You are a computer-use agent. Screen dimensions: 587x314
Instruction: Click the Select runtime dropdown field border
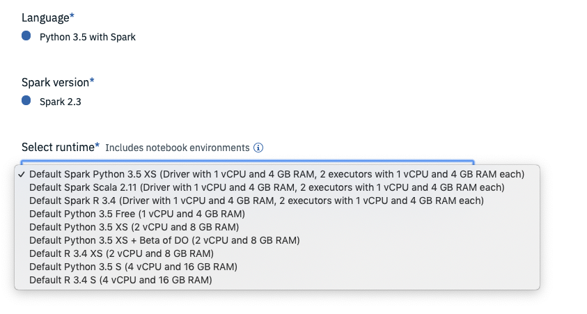click(247, 162)
